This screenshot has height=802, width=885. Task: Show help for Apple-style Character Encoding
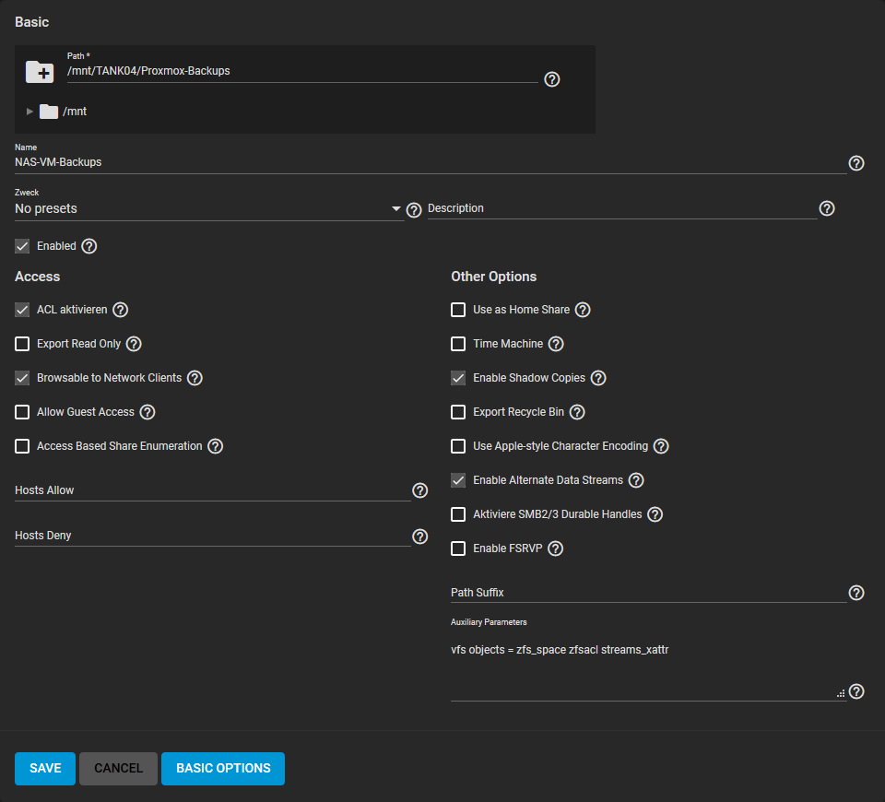coord(661,446)
